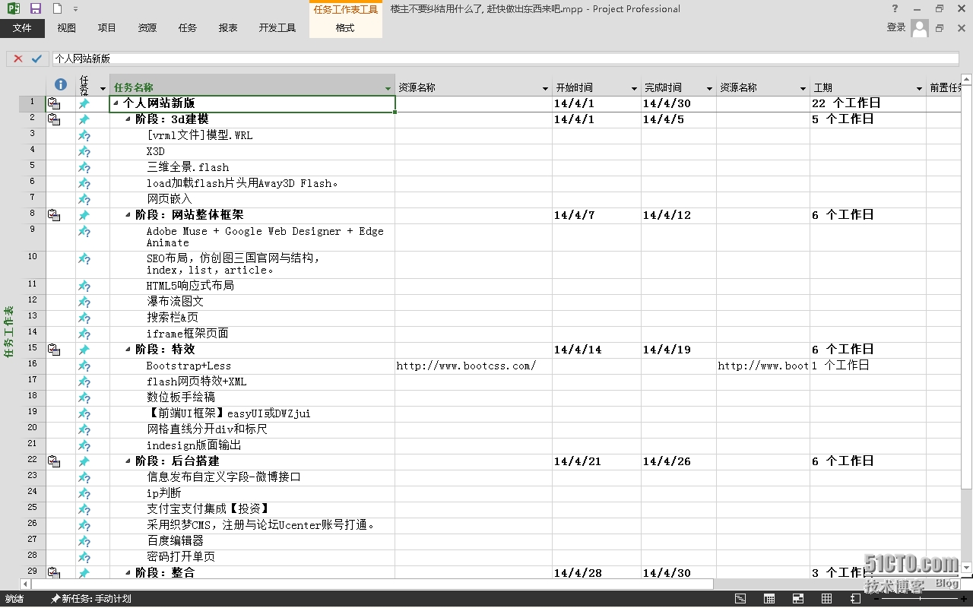Click task mode icon for Bootstrap+Less row
This screenshot has width=973, height=608.
(x=84, y=366)
